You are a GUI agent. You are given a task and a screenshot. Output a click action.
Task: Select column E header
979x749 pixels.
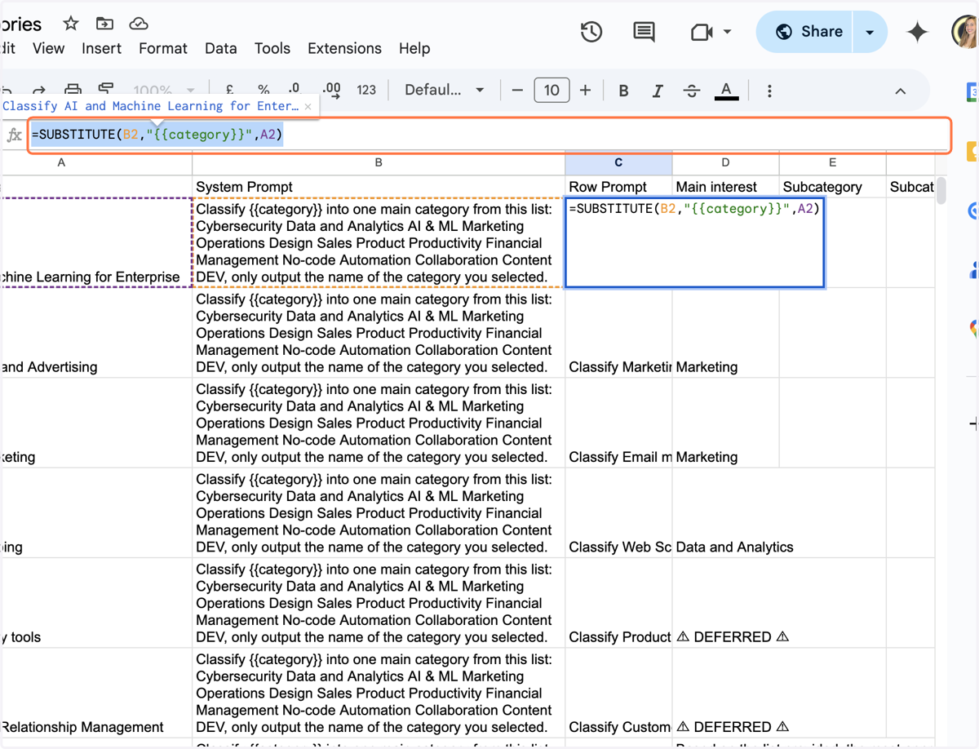(x=833, y=162)
